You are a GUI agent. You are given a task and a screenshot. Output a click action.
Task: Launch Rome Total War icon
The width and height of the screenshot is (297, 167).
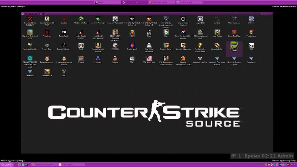tap(234, 32)
